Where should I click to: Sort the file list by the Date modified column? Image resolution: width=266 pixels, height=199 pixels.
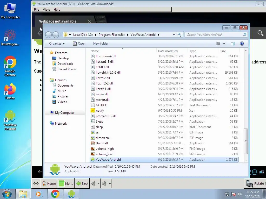tap(172, 51)
